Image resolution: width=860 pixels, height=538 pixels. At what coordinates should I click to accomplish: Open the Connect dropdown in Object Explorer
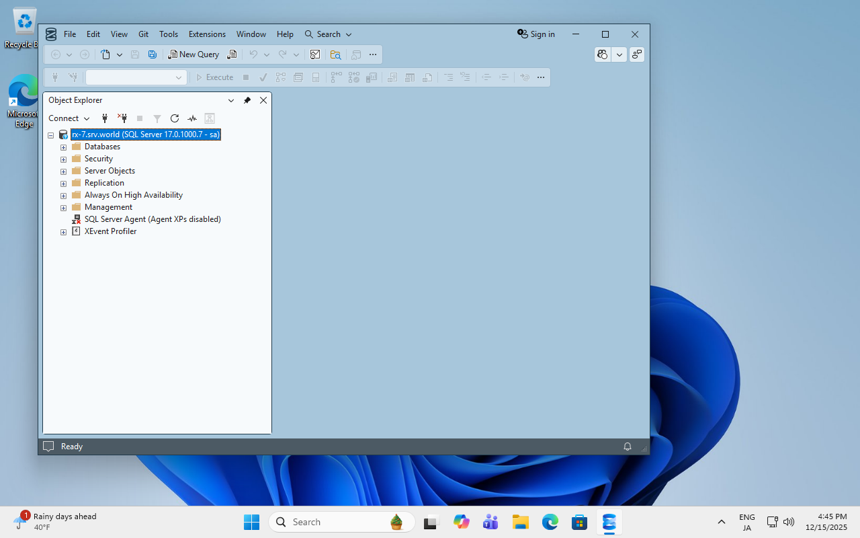coord(69,118)
